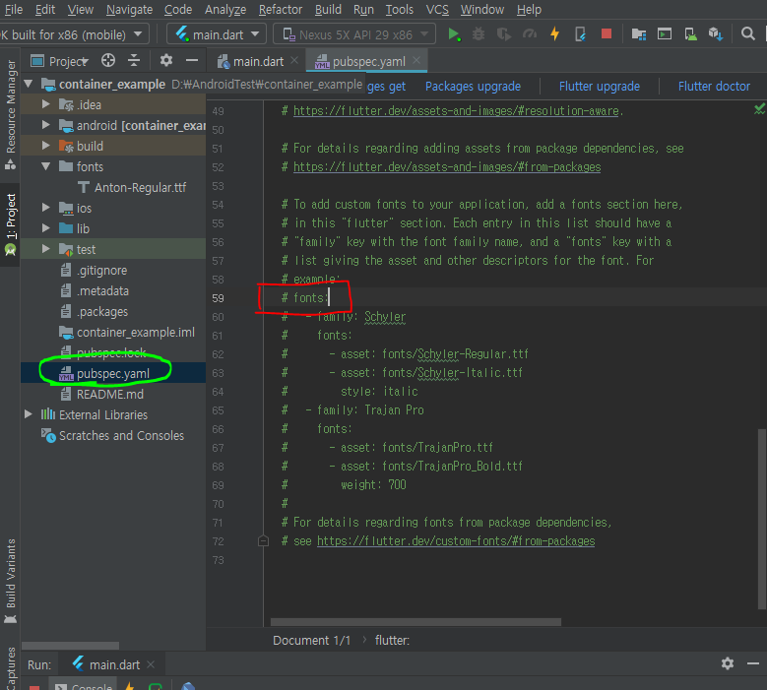Open Project panel settings gear

(166, 61)
